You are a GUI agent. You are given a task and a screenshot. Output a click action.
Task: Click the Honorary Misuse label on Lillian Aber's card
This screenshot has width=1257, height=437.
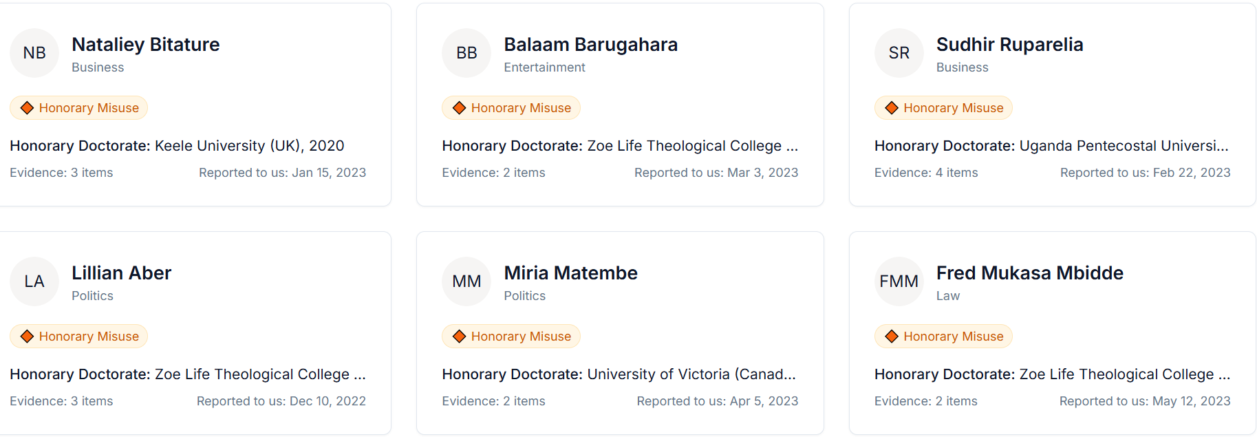click(79, 337)
